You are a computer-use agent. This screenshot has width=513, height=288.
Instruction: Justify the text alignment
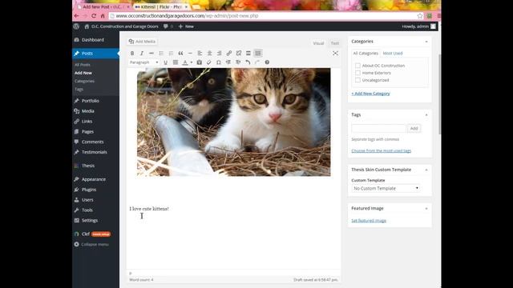(176, 62)
